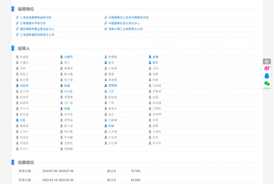
Task: Open 湖南中烟工业有限责任公司 link
Action: [125, 29]
